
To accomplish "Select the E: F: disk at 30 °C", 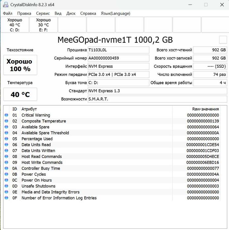I will click(x=43, y=25).
